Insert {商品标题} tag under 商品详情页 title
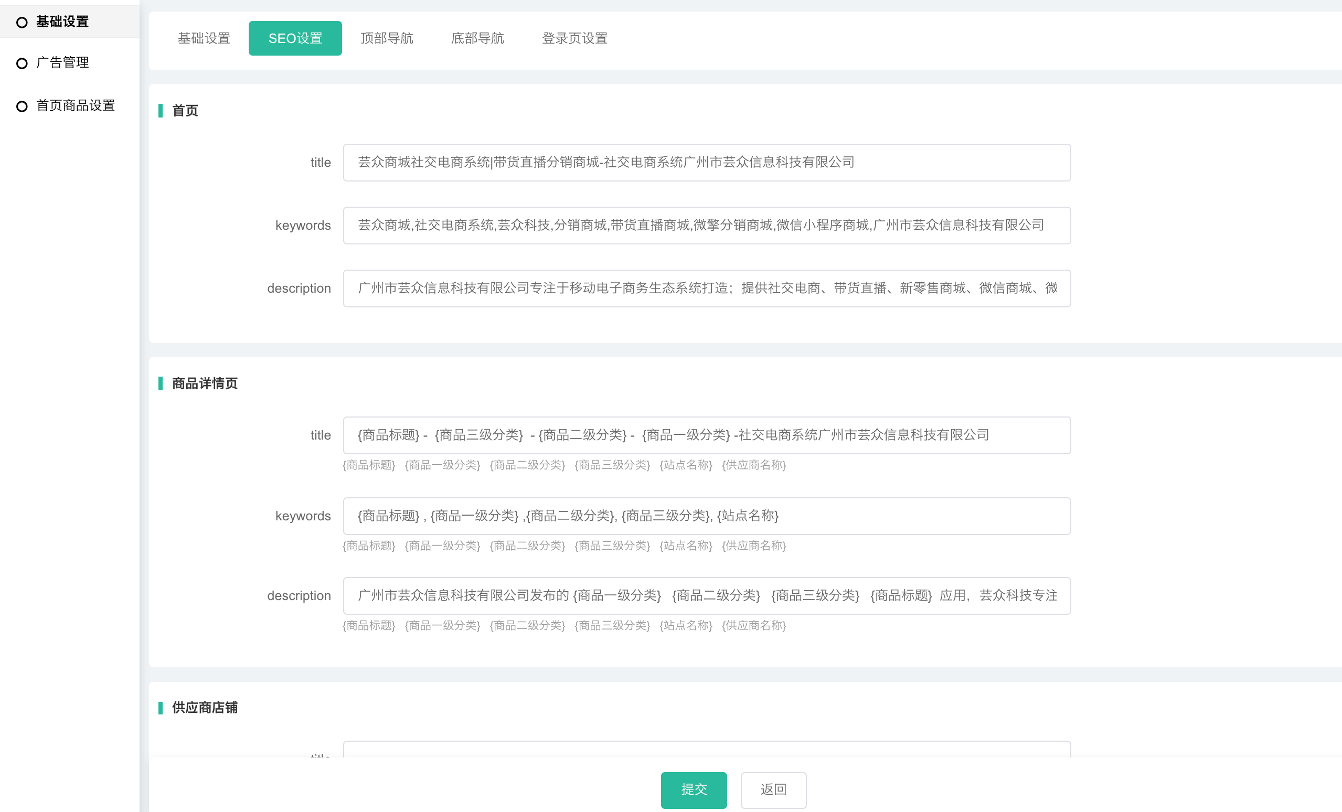The image size is (1342, 812). pos(369,465)
